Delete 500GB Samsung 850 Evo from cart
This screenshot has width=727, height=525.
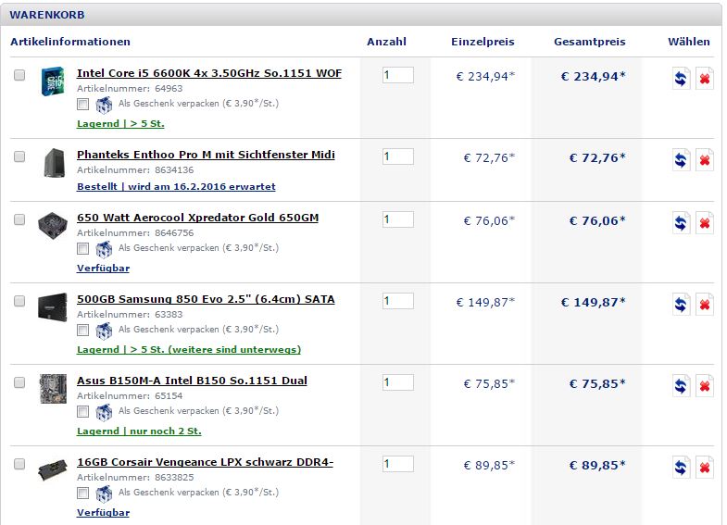coord(704,305)
